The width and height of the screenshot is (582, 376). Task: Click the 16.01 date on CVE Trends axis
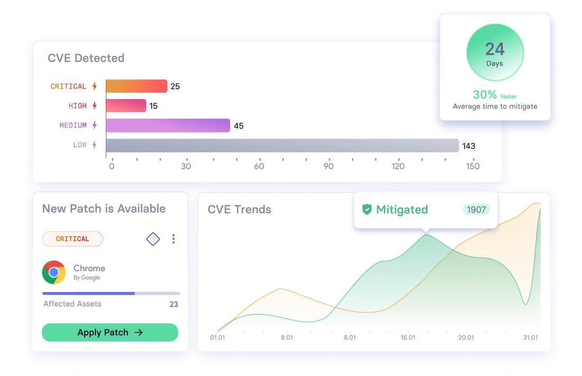pos(408,337)
